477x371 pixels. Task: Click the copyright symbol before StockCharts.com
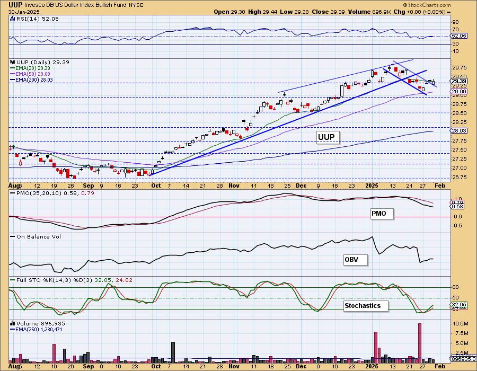coord(405,5)
